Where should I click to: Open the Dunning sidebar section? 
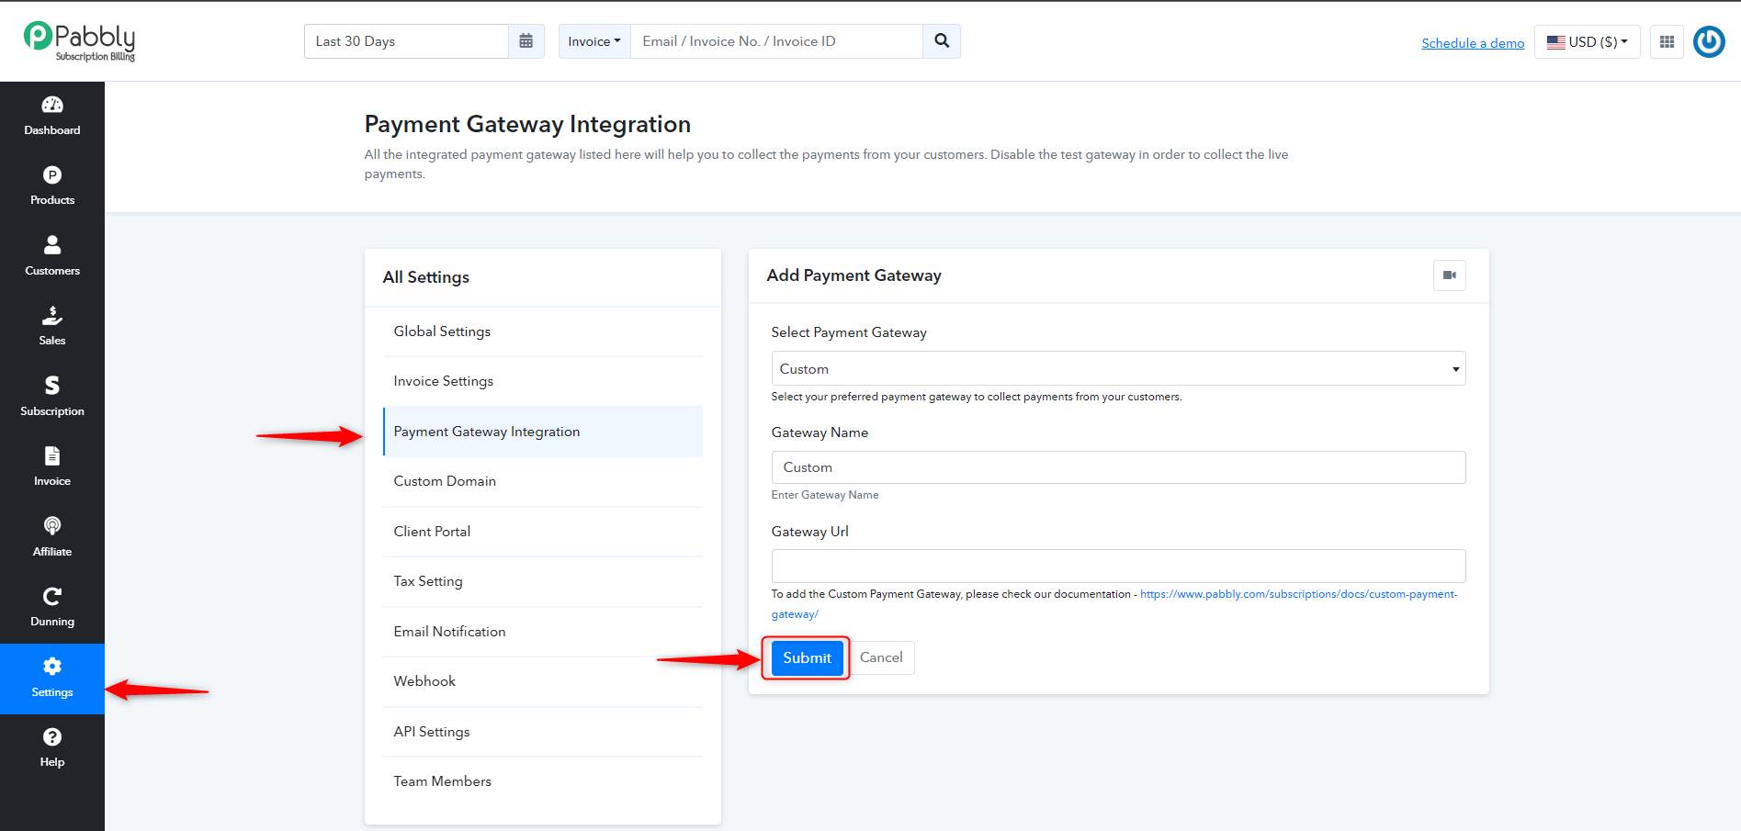click(52, 608)
